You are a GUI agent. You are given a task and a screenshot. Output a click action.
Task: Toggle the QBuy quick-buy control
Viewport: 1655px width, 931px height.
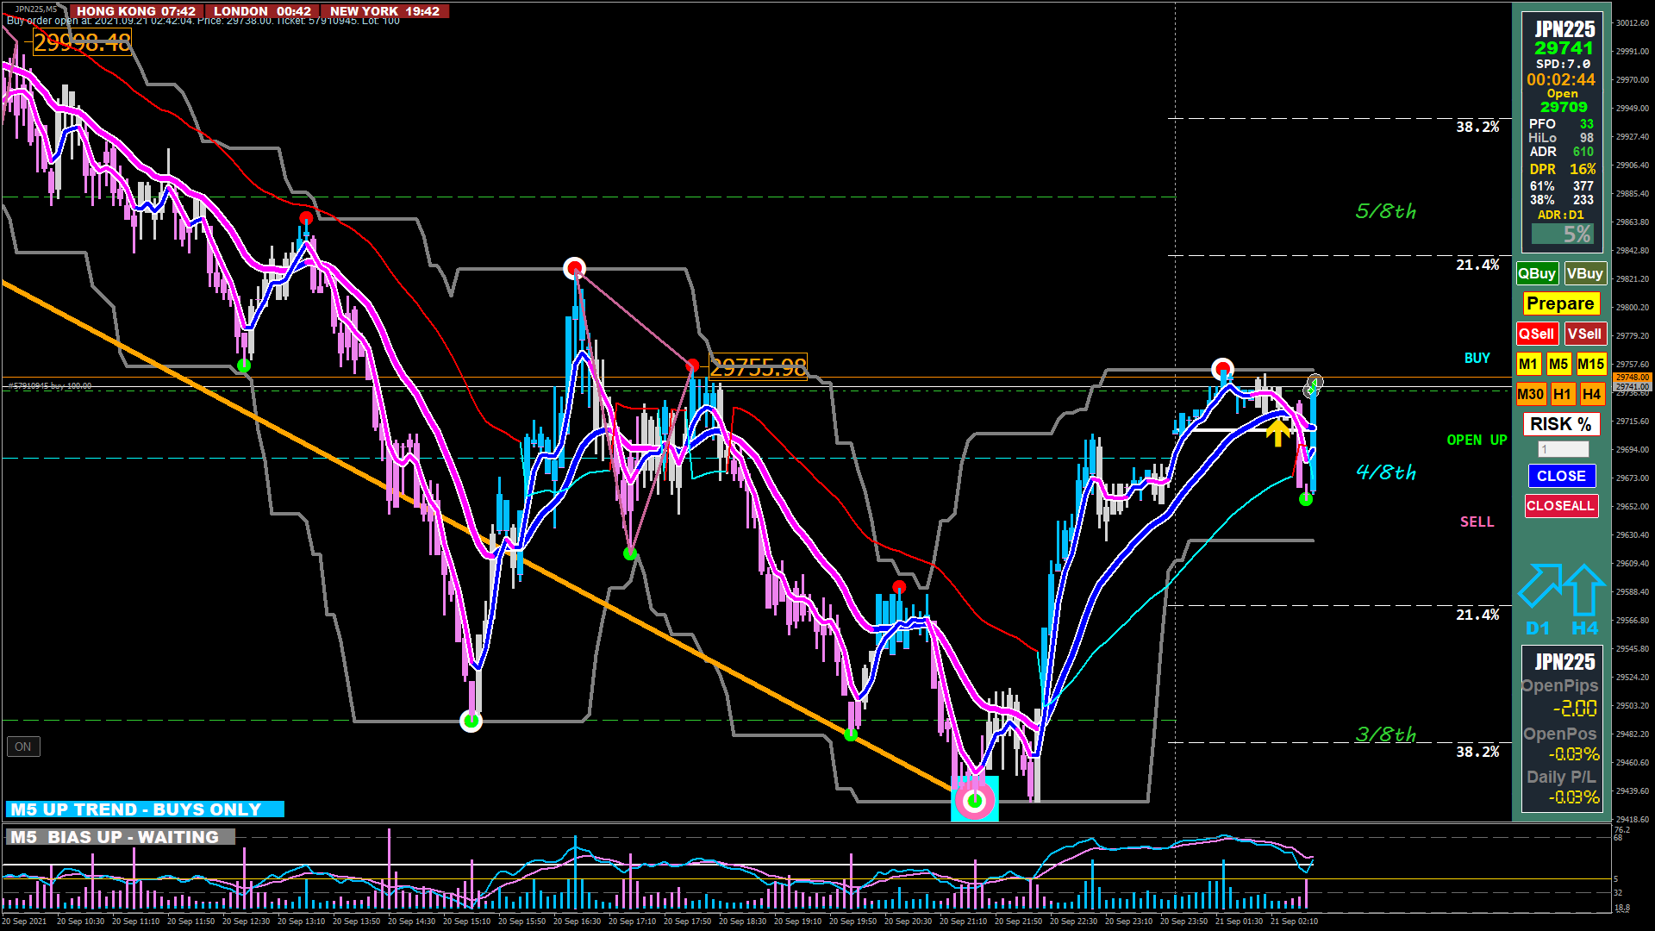[1537, 273]
